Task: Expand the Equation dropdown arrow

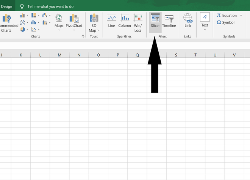Action: (x=241, y=16)
